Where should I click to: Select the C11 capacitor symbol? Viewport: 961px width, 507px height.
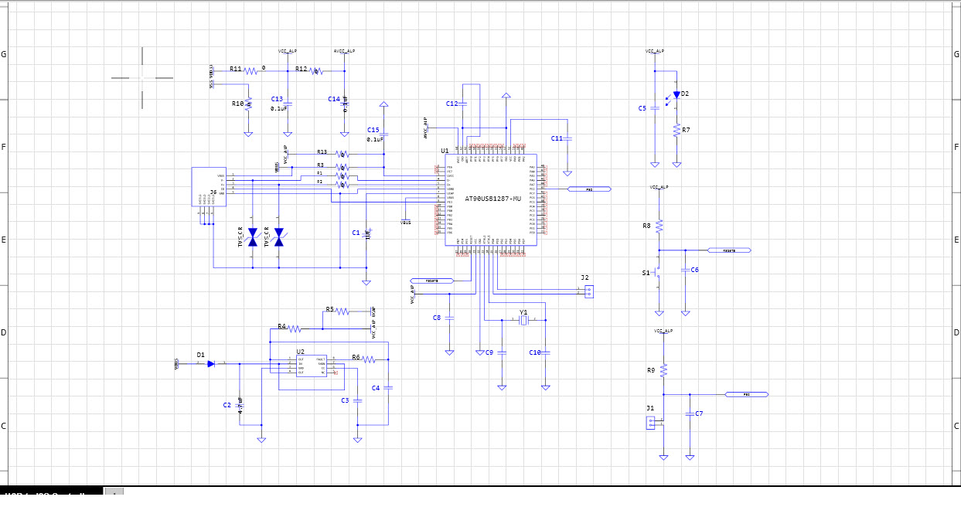pyautogui.click(x=567, y=138)
